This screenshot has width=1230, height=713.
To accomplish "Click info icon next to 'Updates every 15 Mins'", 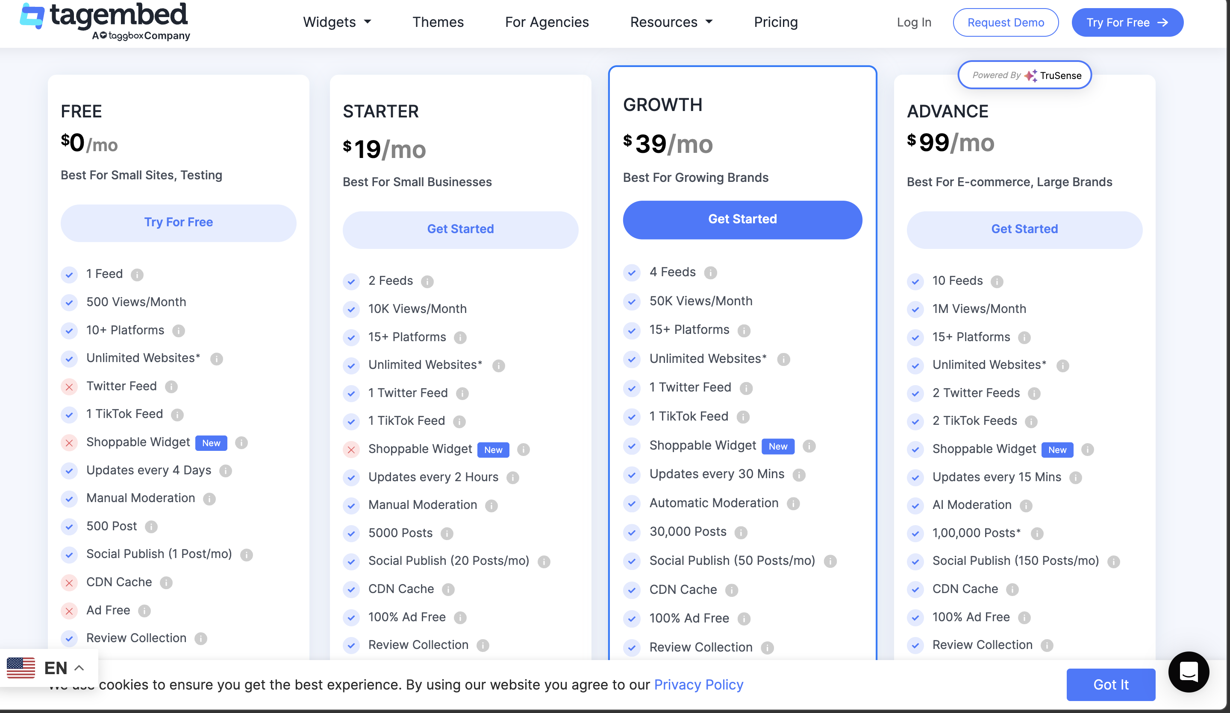I will point(1076,478).
